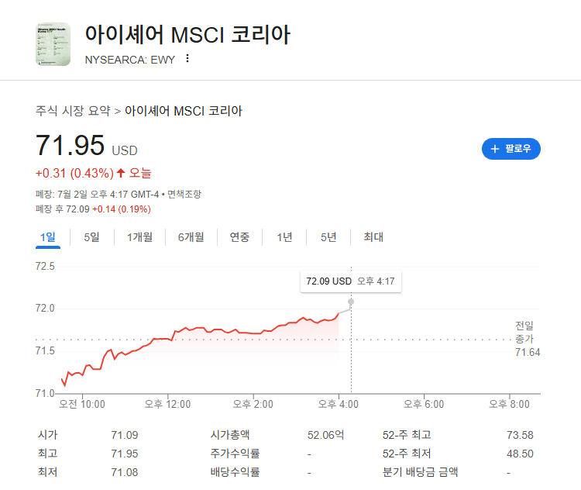Click the 면책조항 disclaimer link
The height and width of the screenshot is (490, 581).
pos(184,194)
